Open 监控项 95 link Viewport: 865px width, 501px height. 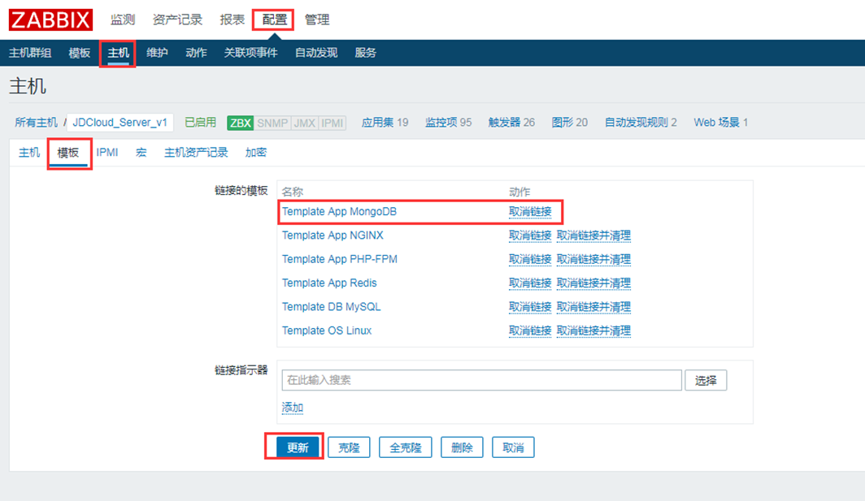pyautogui.click(x=449, y=123)
